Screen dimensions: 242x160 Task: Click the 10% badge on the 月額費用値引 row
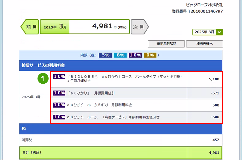[x=59, y=93]
